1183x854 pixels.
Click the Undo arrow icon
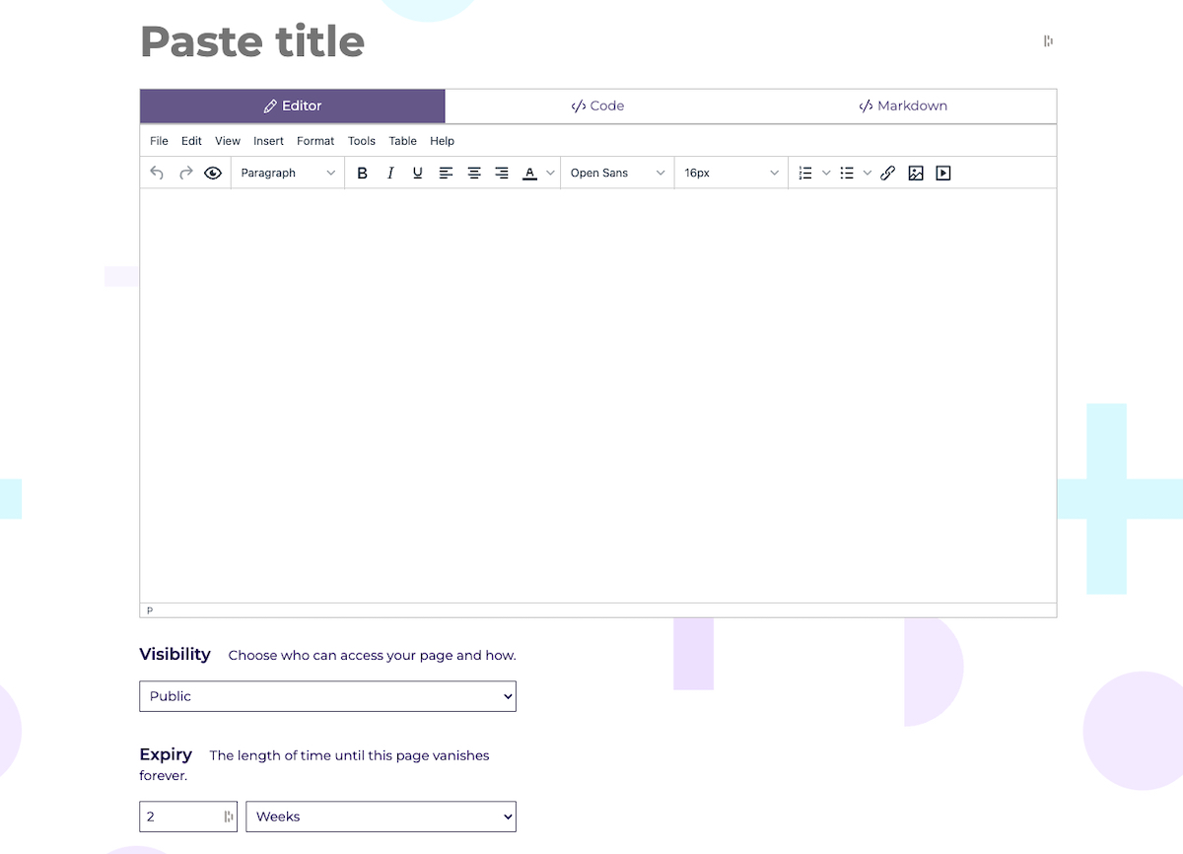click(x=157, y=173)
